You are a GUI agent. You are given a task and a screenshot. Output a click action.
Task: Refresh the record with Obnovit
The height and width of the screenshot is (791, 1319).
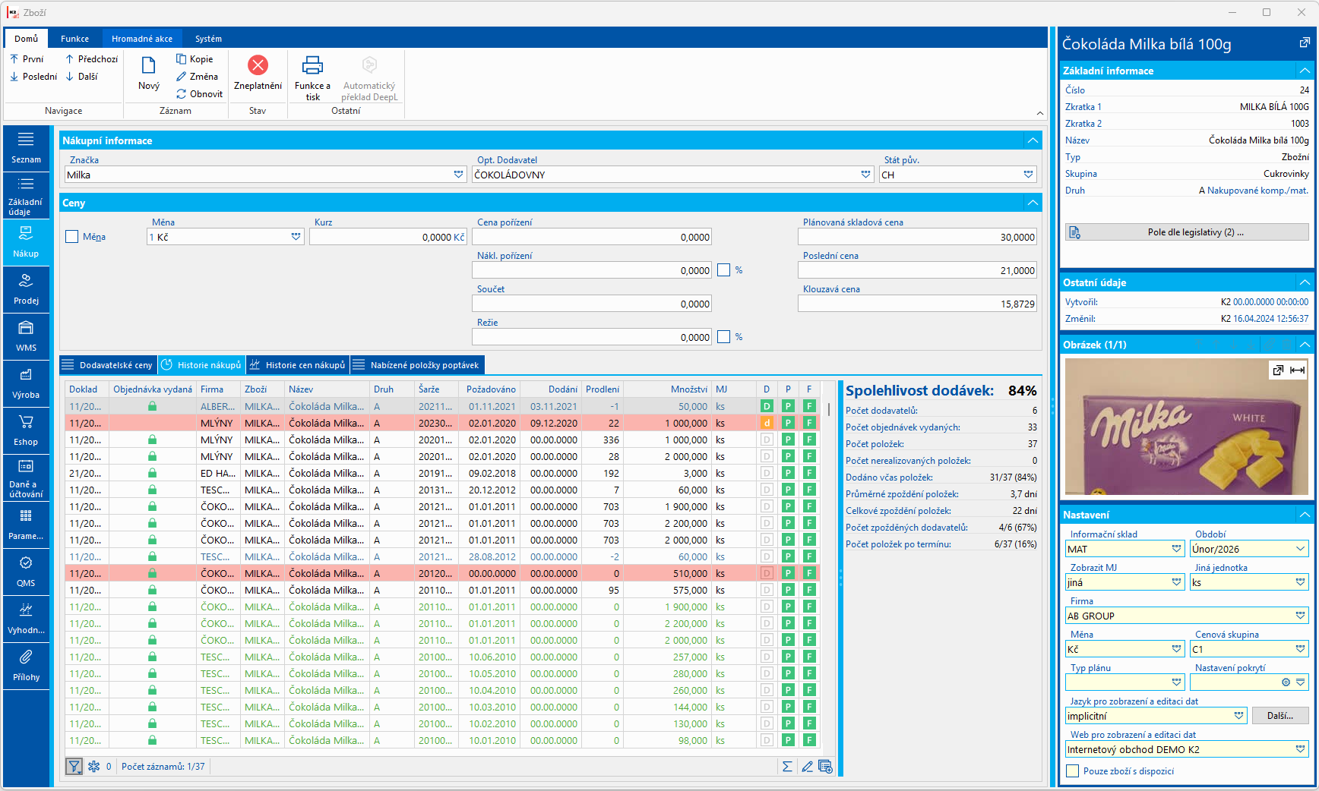199,94
